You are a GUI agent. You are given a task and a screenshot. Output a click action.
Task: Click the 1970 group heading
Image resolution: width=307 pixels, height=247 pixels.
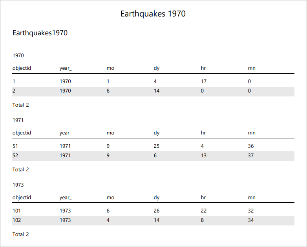pyautogui.click(x=18, y=55)
